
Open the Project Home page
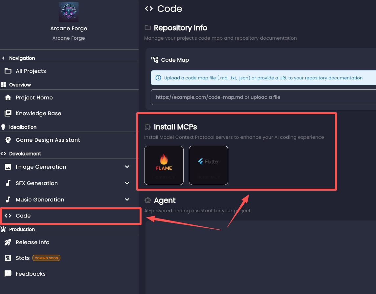click(x=34, y=97)
